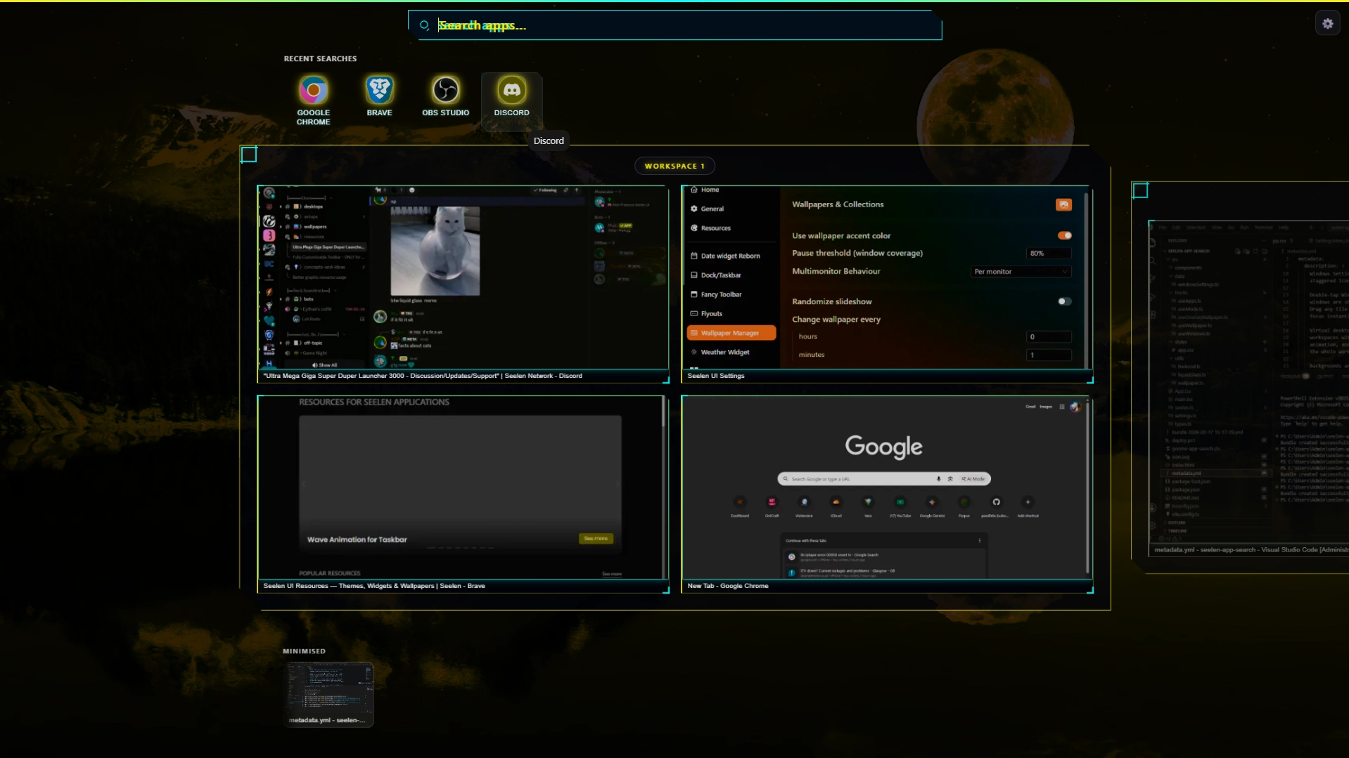
Task: Click Discord window title label text
Action: coord(422,376)
